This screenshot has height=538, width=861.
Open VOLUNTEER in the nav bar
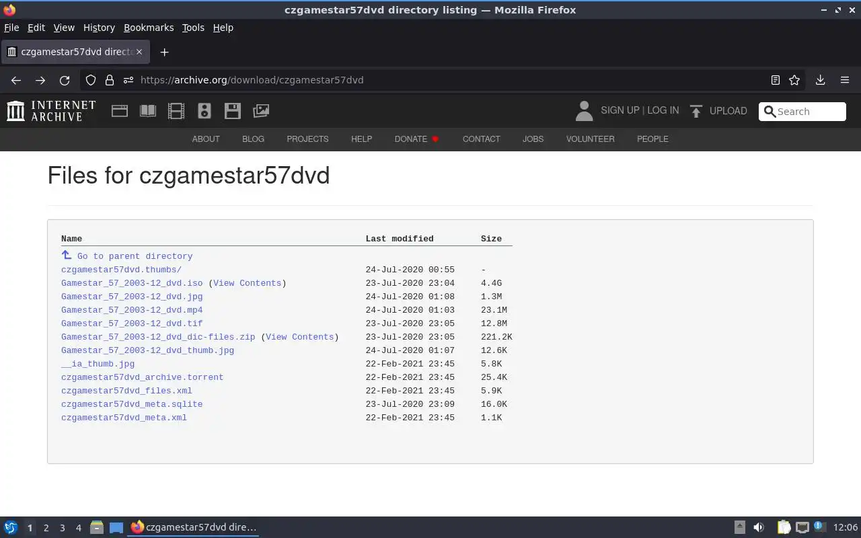click(x=590, y=139)
